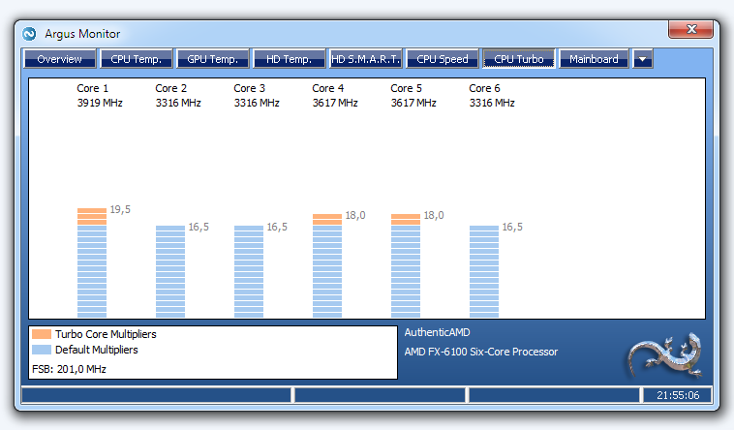Click the 18,0 value beside Core 4 bar
The height and width of the screenshot is (430, 734).
[355, 215]
